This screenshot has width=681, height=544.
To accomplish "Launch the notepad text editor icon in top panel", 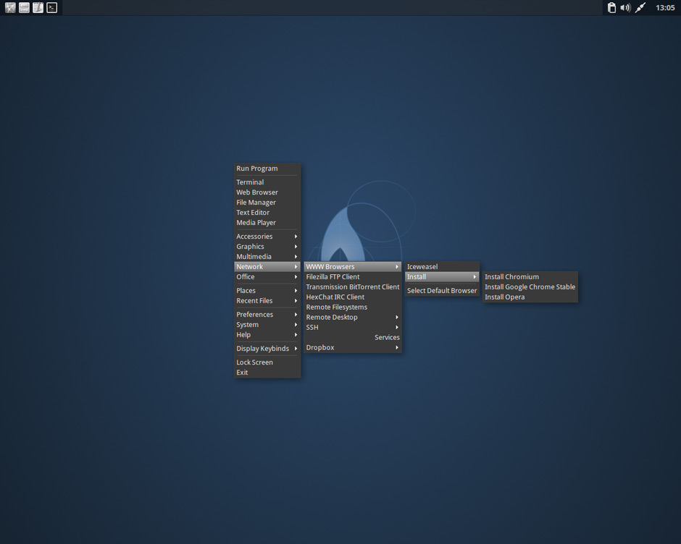I will [x=38, y=7].
